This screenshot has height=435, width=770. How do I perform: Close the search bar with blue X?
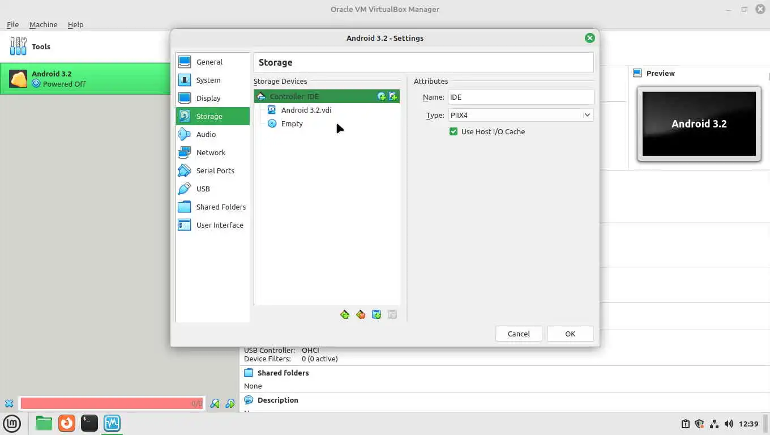[x=9, y=403]
